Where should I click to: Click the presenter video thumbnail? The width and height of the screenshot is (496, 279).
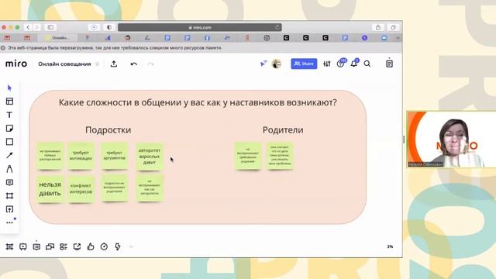(x=451, y=139)
